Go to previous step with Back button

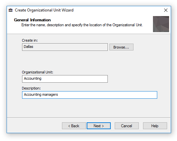coord(74,126)
